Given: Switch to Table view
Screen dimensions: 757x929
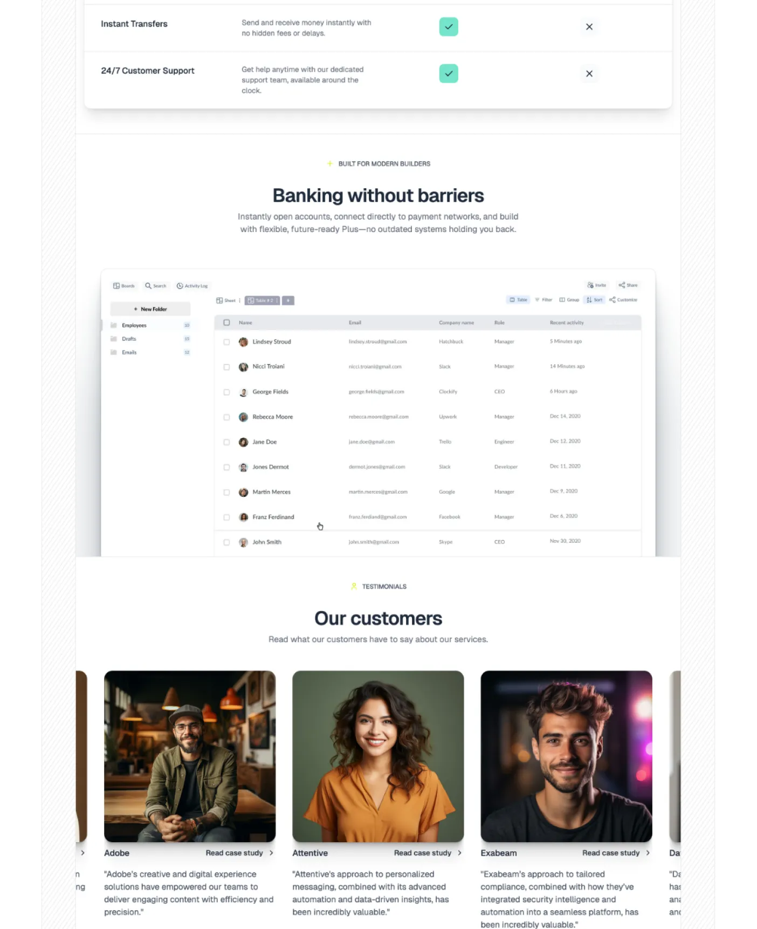Looking at the screenshot, I should point(518,300).
